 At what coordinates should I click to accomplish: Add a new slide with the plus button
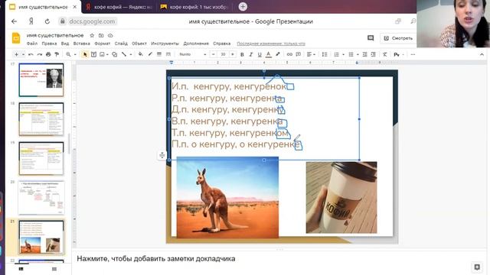tap(16, 54)
